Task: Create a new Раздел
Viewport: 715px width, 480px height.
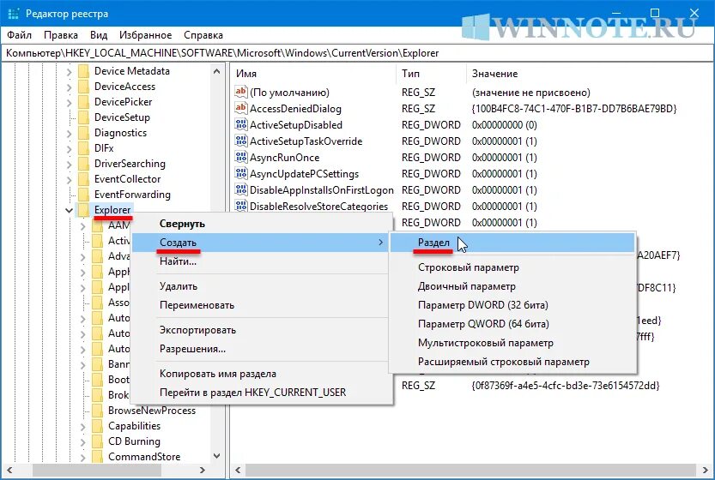Action: (512, 243)
